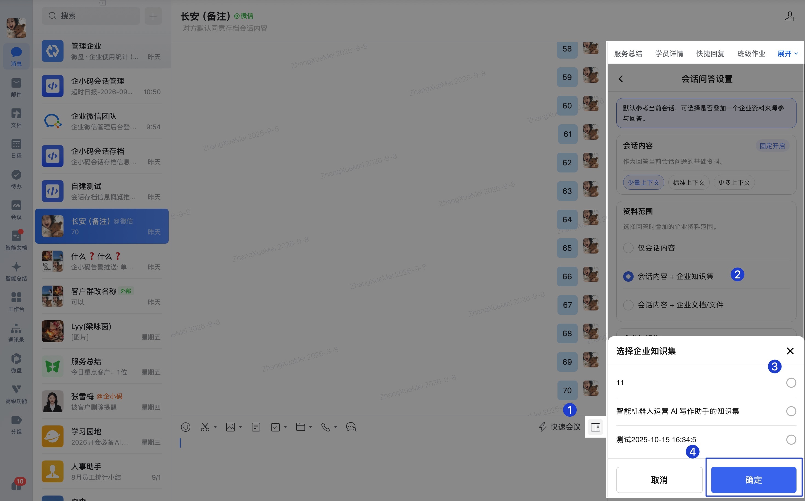Open the 高级功能 sidebar icon
Screen dimensions: 805x501
tap(16, 394)
